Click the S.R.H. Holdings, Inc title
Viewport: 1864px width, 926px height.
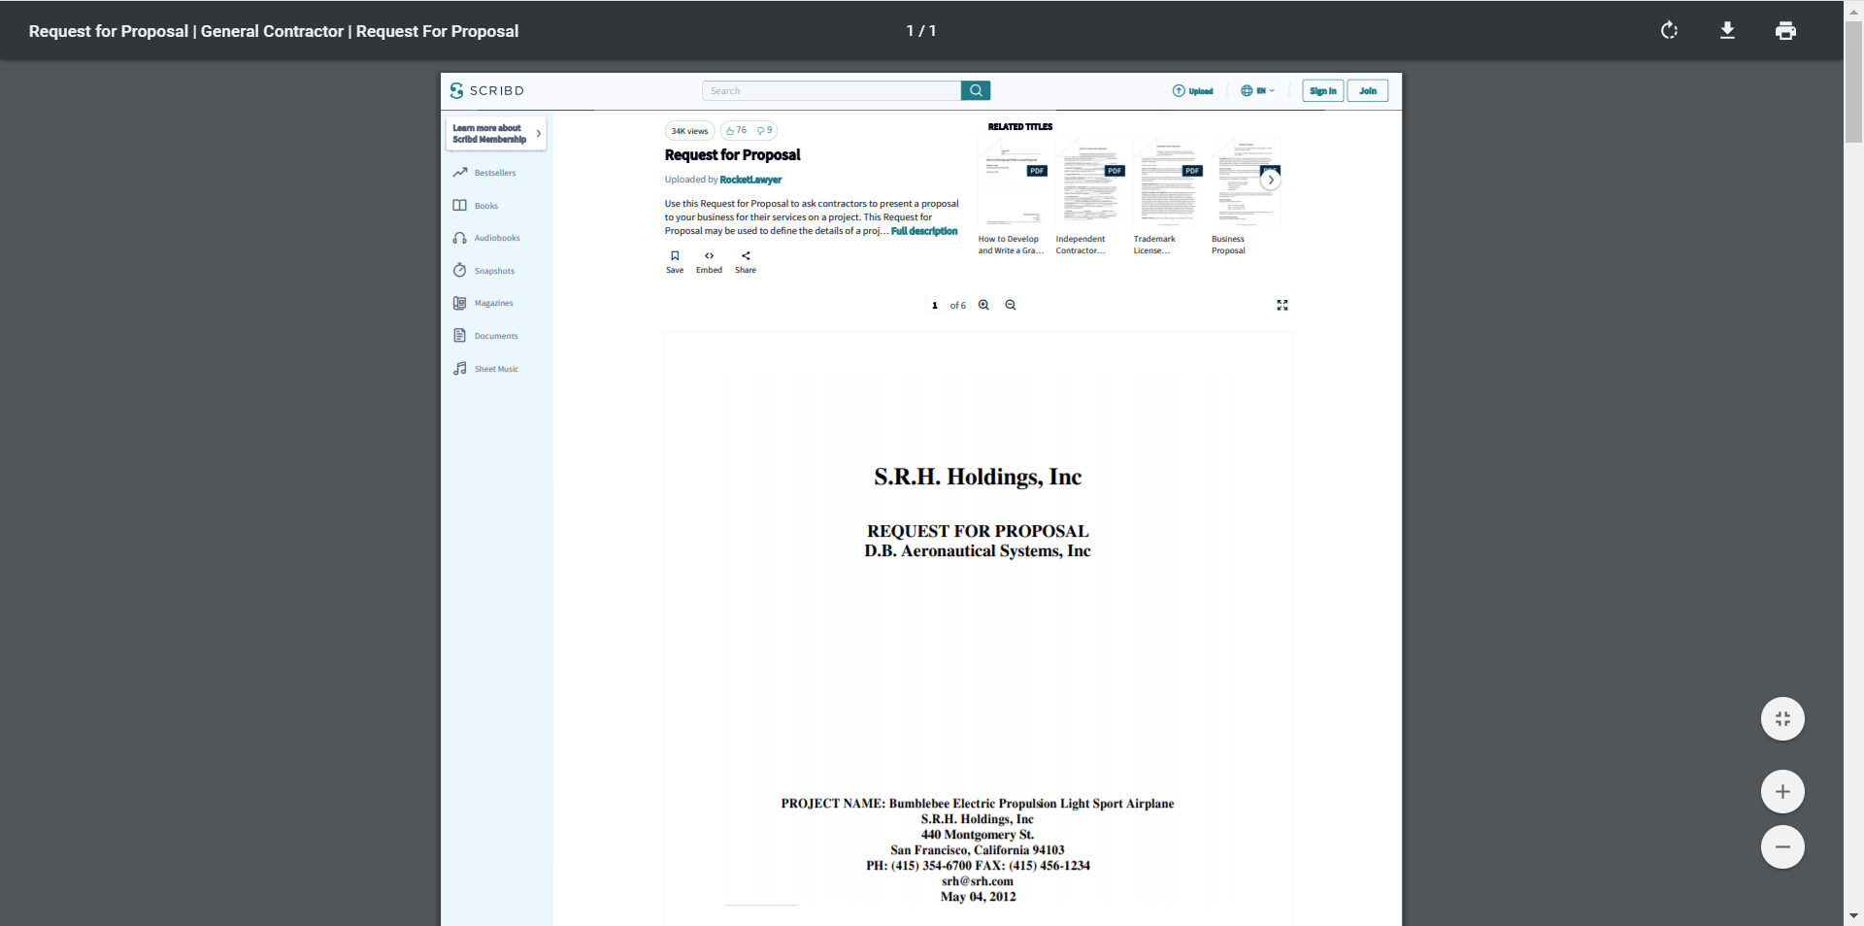point(978,477)
